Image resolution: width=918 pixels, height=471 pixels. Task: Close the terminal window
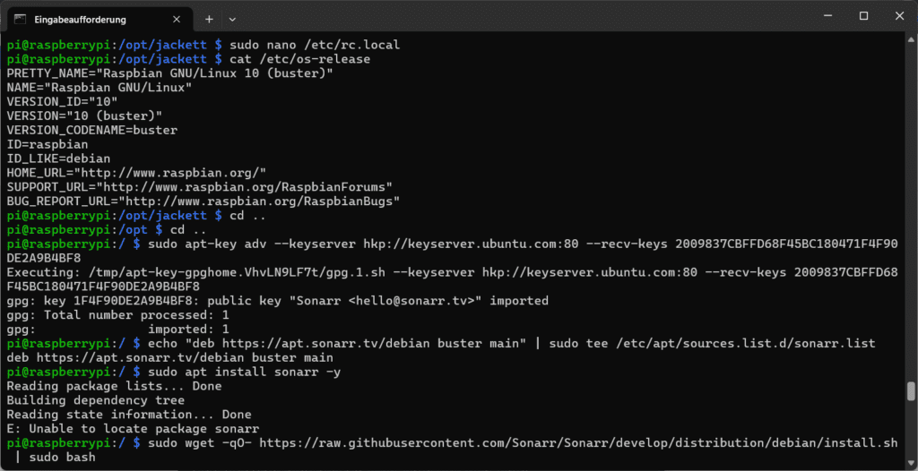[898, 16]
